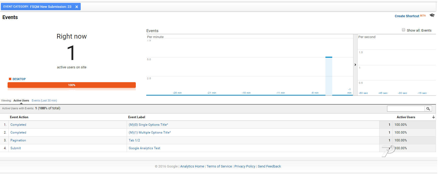Image resolution: width=438 pixels, height=174 pixels.
Task: Click the search magnifier button in table
Action: tap(428, 109)
